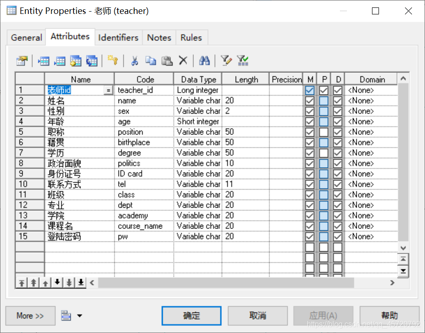Switch to the Identifiers tab
This screenshot has width=425, height=333.
118,37
